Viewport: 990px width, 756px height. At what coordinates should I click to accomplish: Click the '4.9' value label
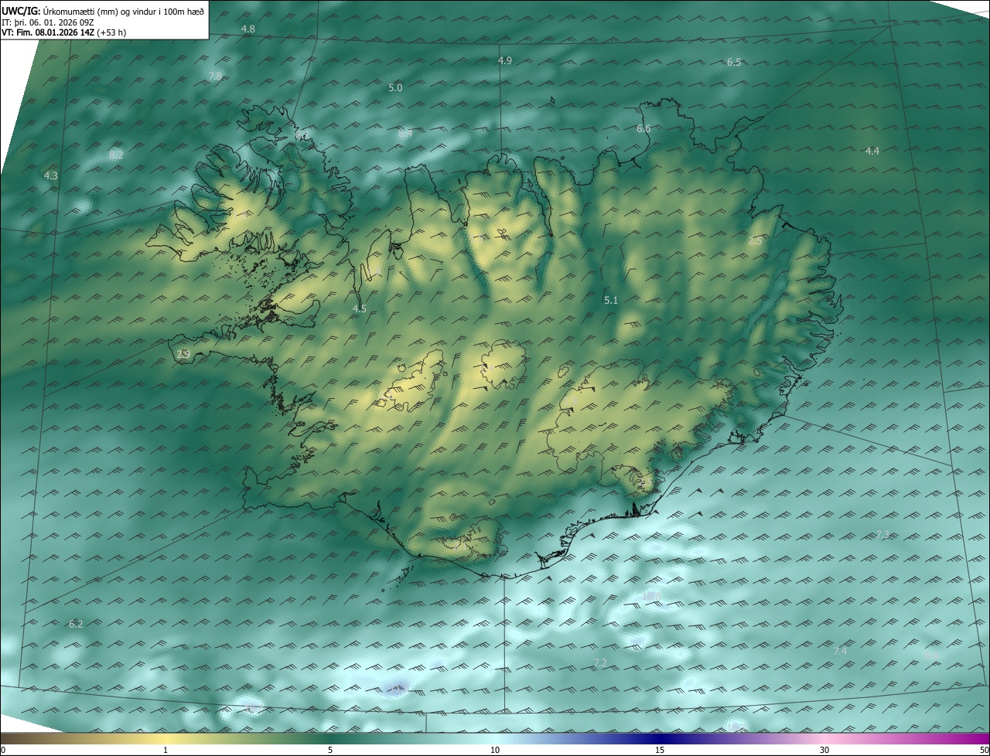(x=505, y=60)
